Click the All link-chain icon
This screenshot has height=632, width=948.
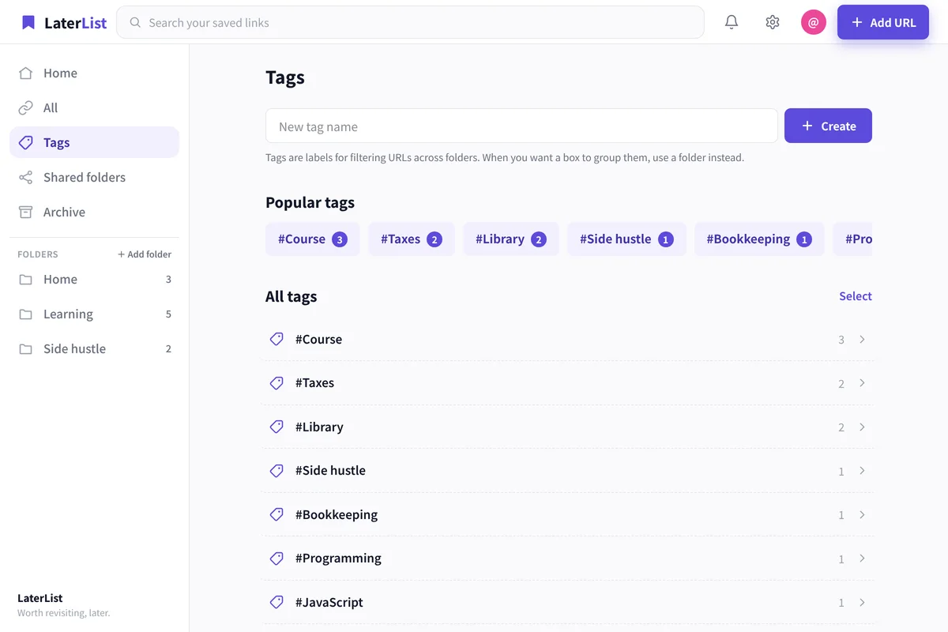click(26, 107)
